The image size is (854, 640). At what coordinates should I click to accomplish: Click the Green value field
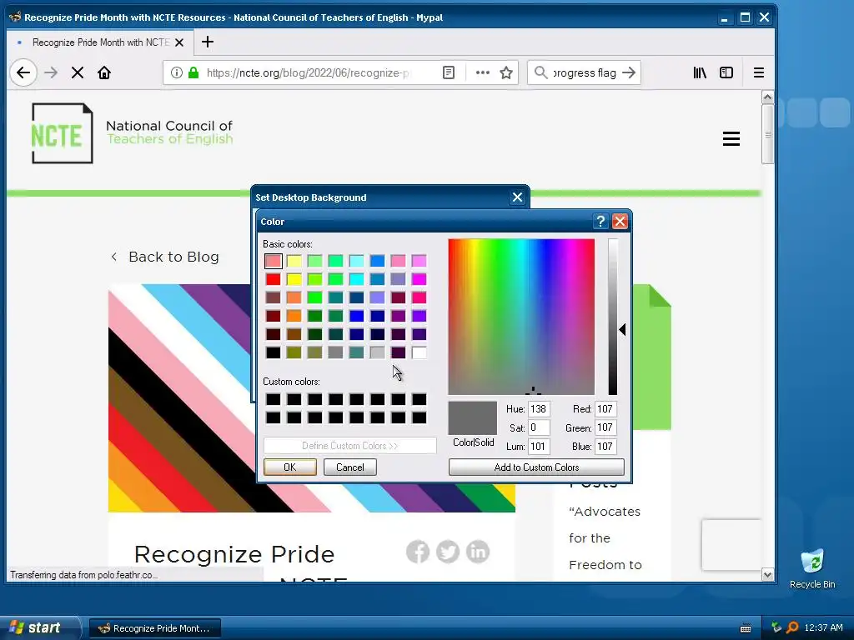point(605,427)
